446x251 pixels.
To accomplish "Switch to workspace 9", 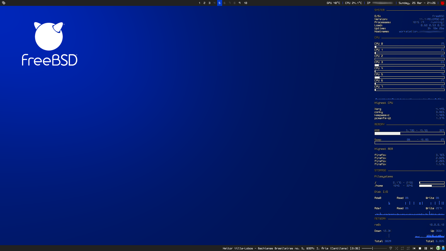I will pos(239,3).
